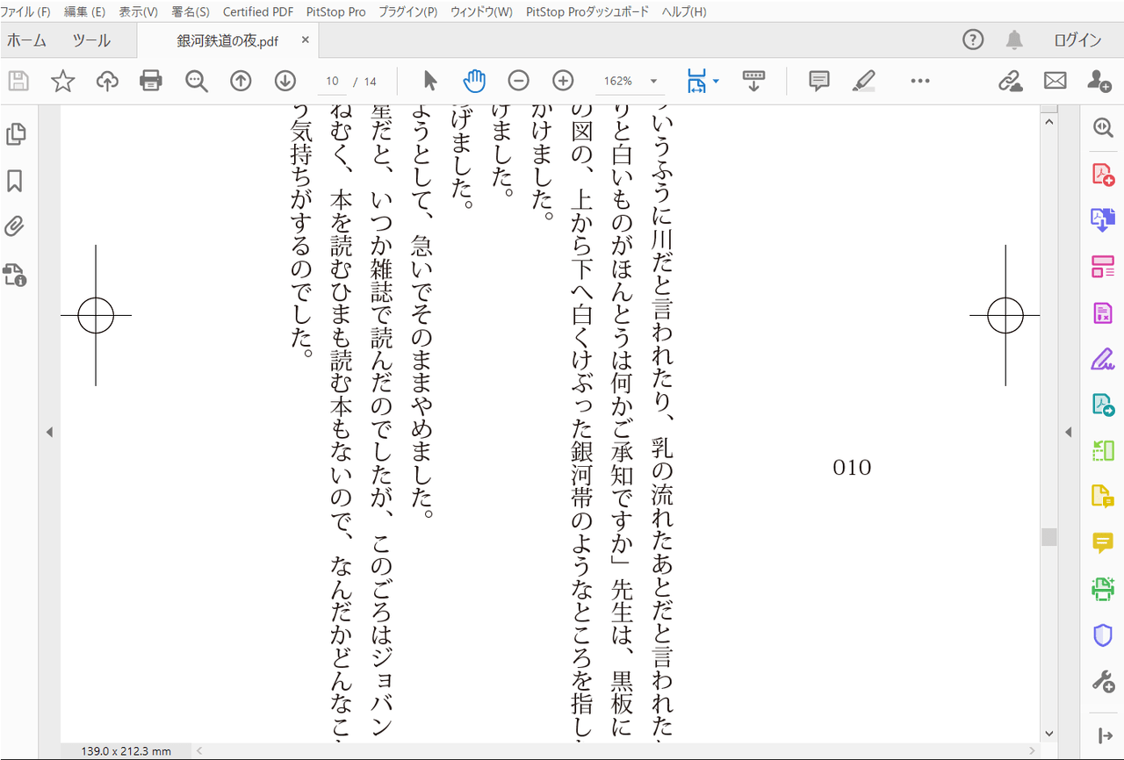1124x760 pixels.
Task: Zoom out with the minus button
Action: (x=519, y=81)
